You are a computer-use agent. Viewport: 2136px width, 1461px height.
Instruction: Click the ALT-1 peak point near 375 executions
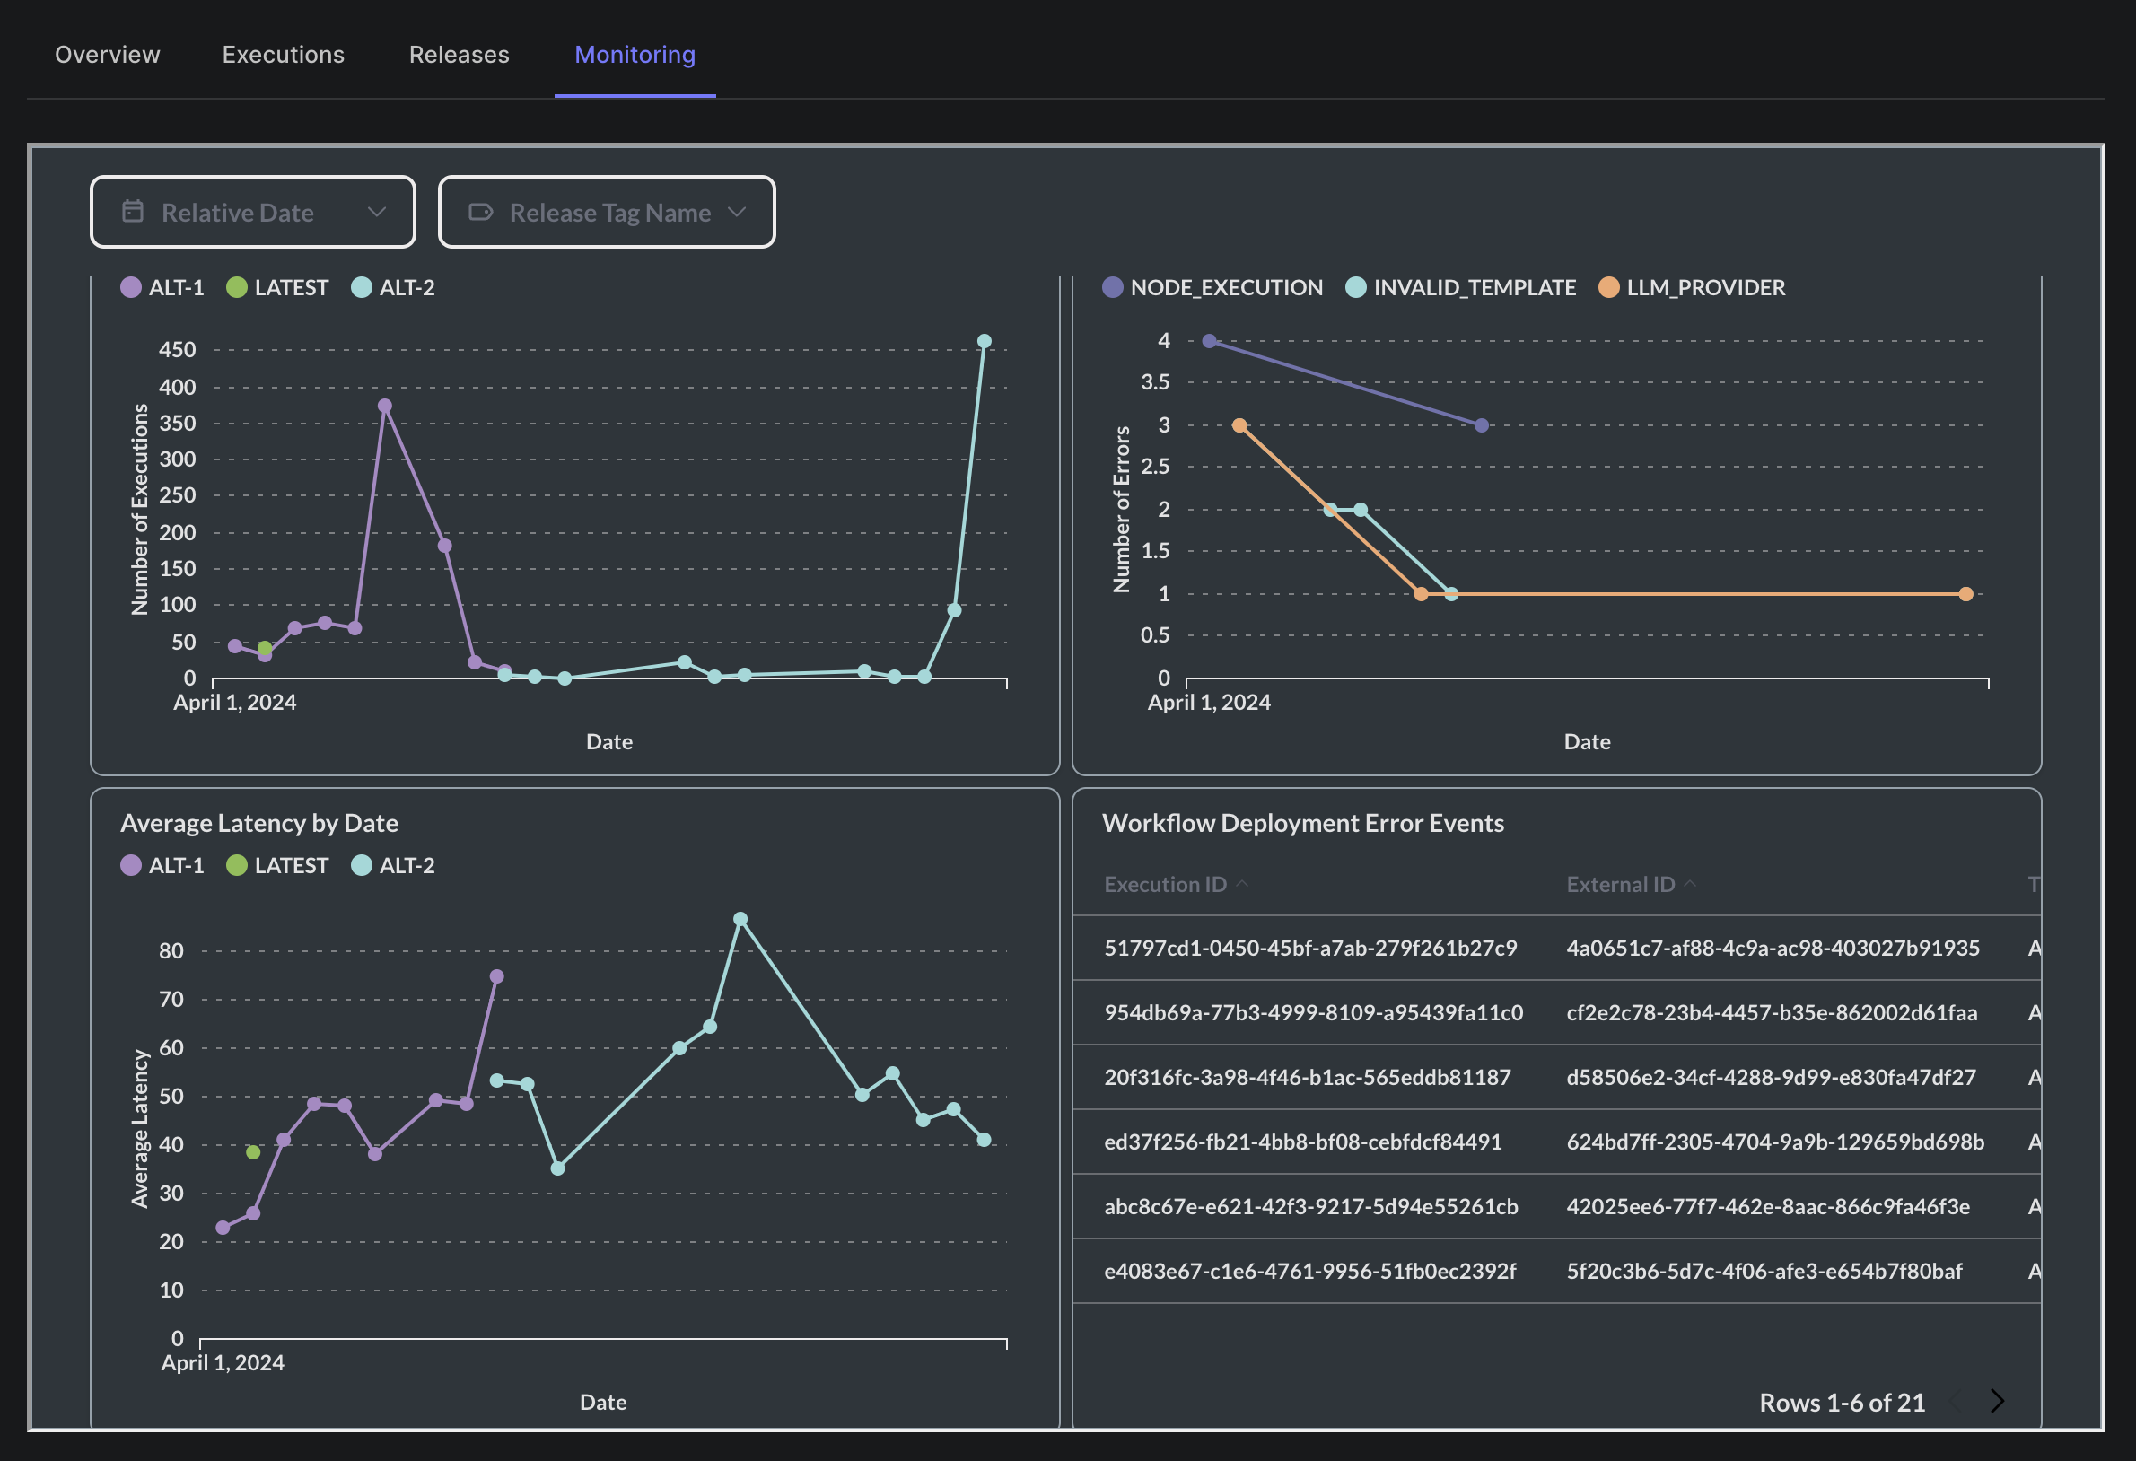[x=384, y=406]
